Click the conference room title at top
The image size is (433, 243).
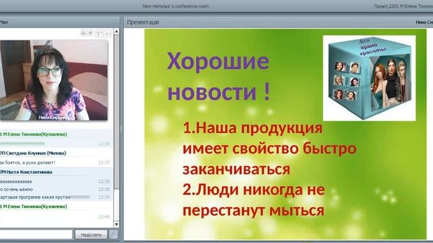tap(176, 6)
